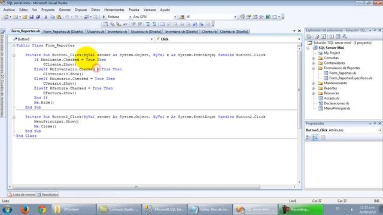Collapse the Button1_Click sub outline
Viewport: 383px width, 215px height.
tap(14, 55)
